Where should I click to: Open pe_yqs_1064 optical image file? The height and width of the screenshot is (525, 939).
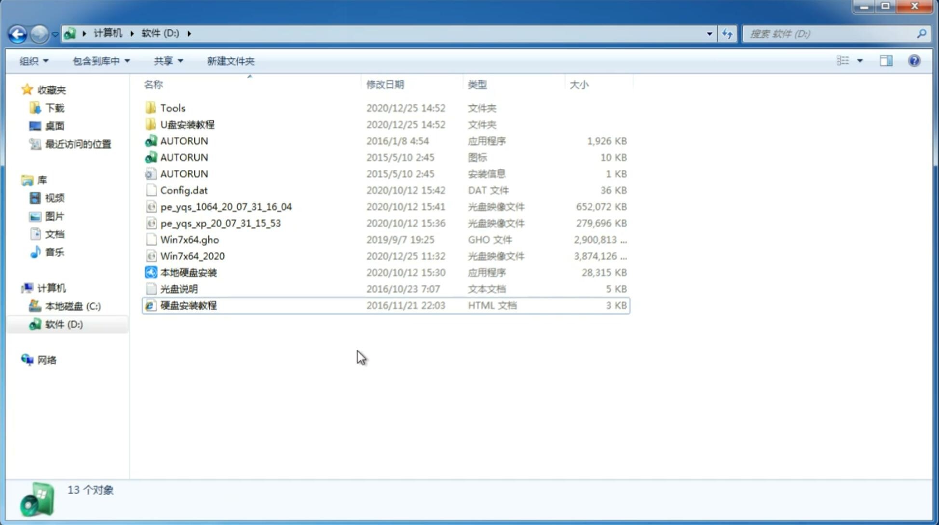(x=226, y=207)
